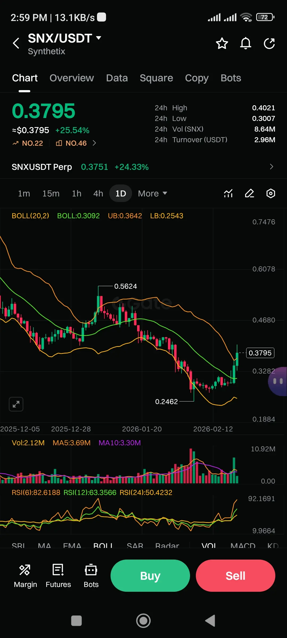Switch to the Data tab
The image size is (287, 638).
coord(117,78)
